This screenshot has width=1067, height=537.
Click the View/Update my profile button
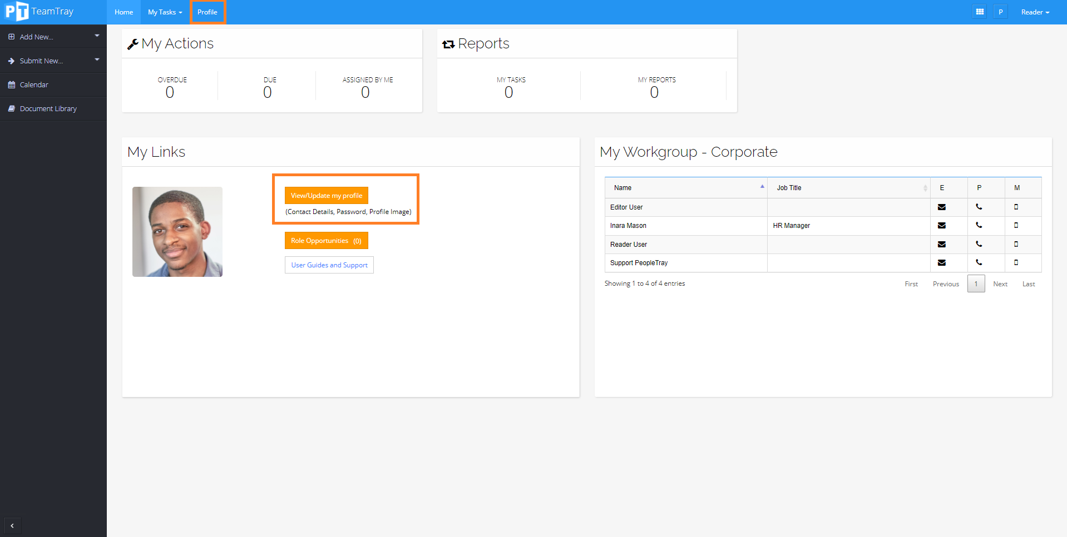[325, 195]
